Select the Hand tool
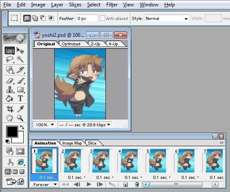Screen dimensions: 230x192 coord(9,118)
